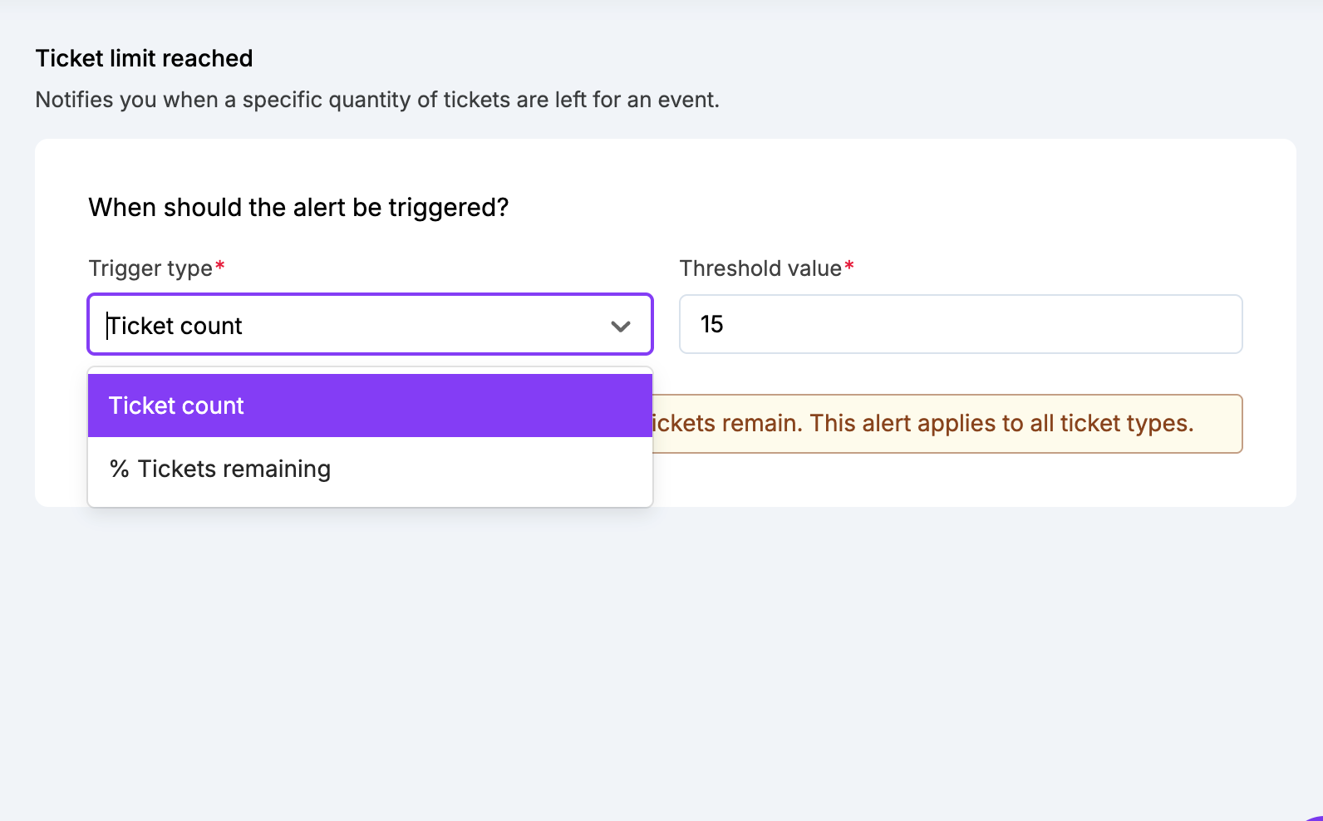Click the chevron arrow in Trigger type
Image resolution: width=1323 pixels, height=821 pixels.
click(620, 326)
